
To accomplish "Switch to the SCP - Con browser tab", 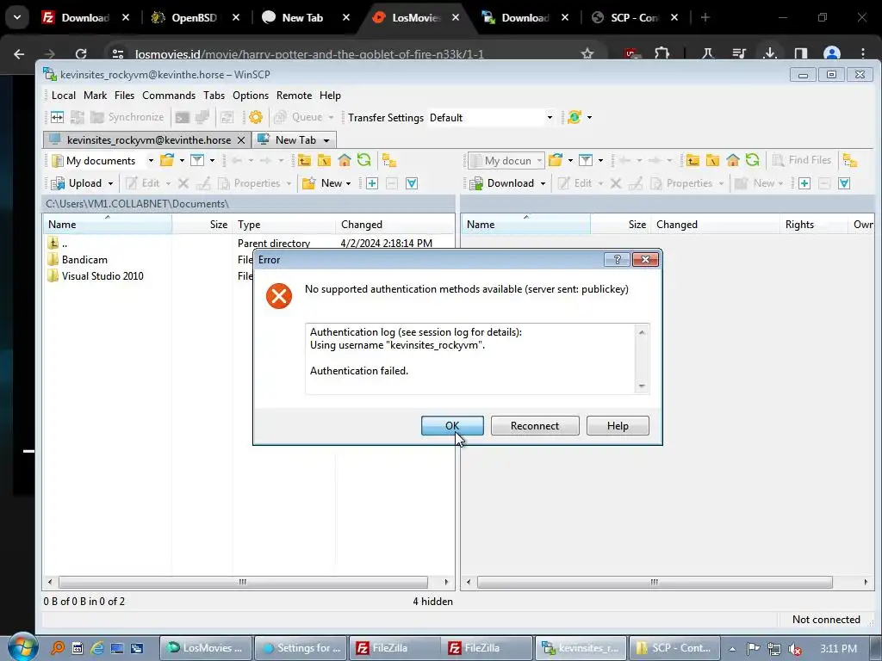I will click(x=635, y=17).
